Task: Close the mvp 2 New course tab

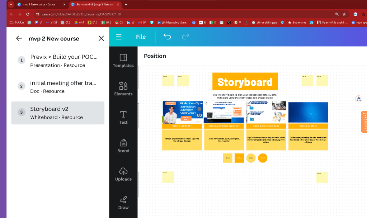Action: coord(64,4)
